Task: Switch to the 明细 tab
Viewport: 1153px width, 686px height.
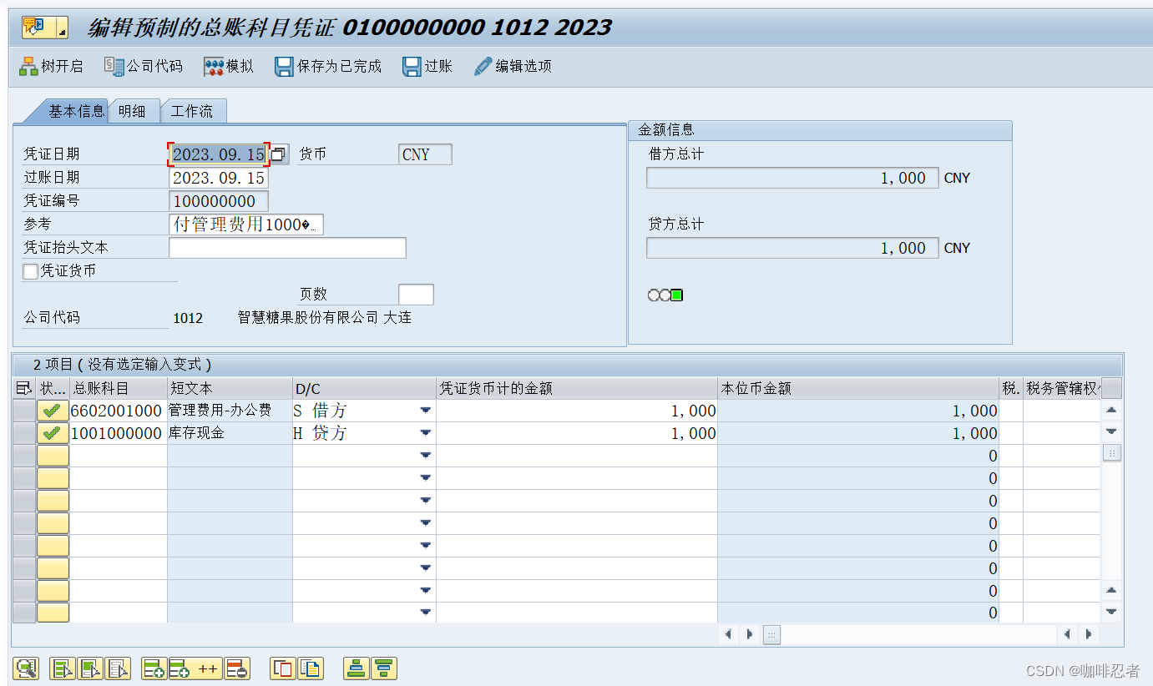Action: point(134,110)
